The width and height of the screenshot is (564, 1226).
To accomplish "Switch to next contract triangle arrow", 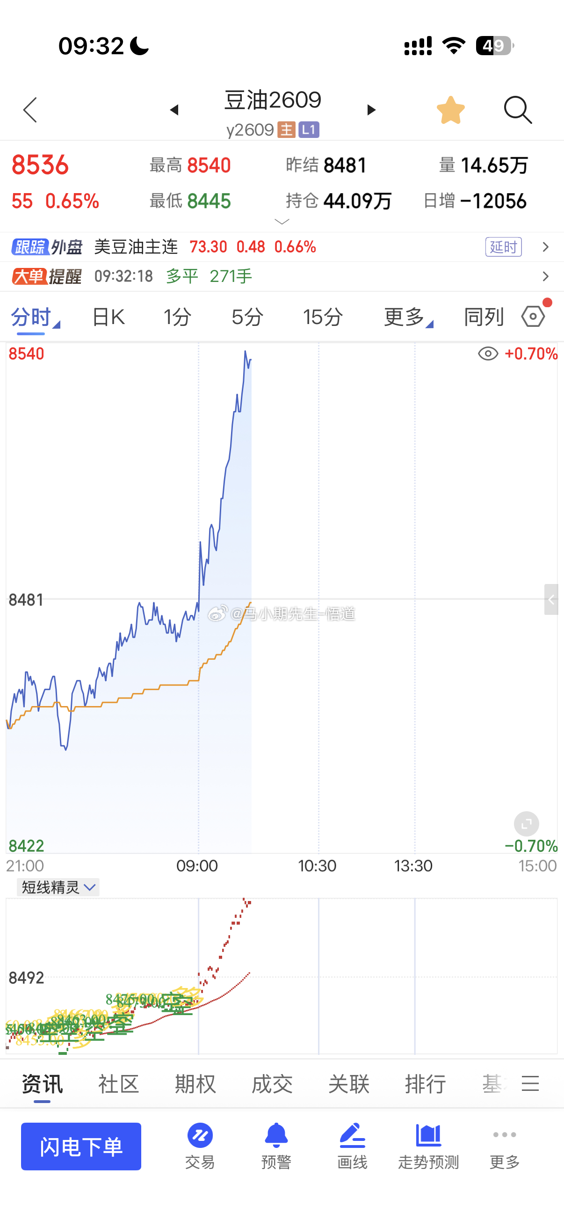I will [371, 110].
